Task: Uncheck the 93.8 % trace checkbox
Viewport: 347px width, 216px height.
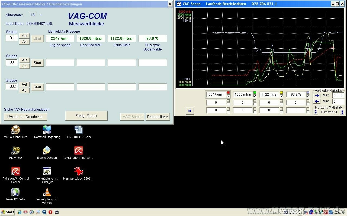Action: pyautogui.click(x=308, y=96)
